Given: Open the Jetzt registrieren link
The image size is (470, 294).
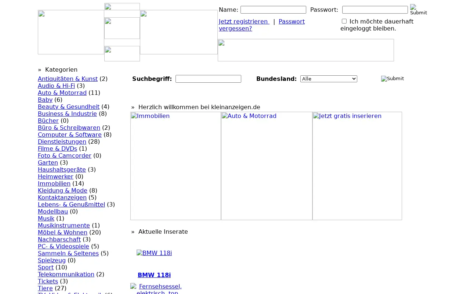Looking at the screenshot, I should (x=244, y=21).
